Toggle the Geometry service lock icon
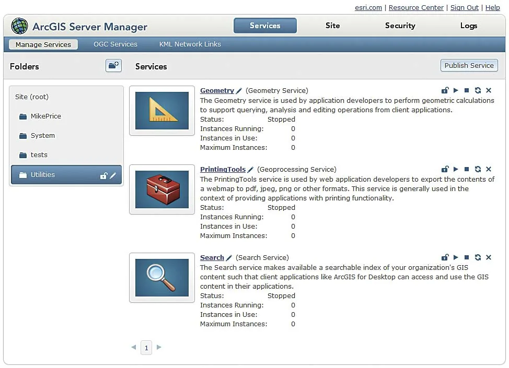 445,90
